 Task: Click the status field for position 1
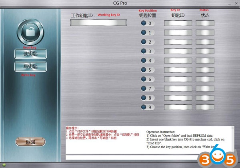coord(205,33)
